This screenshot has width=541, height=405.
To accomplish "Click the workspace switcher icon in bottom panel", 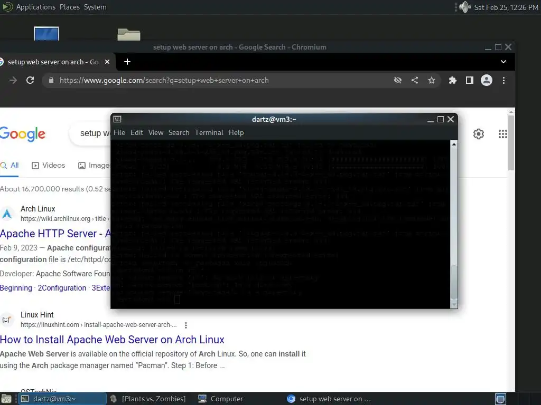I will (501, 399).
